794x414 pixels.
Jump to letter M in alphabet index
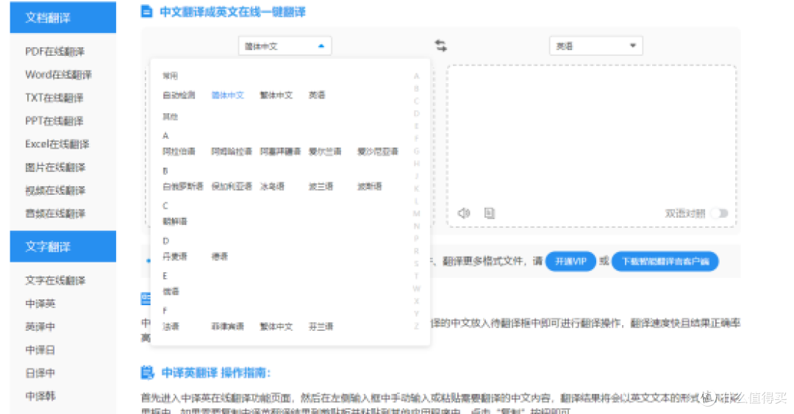click(x=416, y=213)
